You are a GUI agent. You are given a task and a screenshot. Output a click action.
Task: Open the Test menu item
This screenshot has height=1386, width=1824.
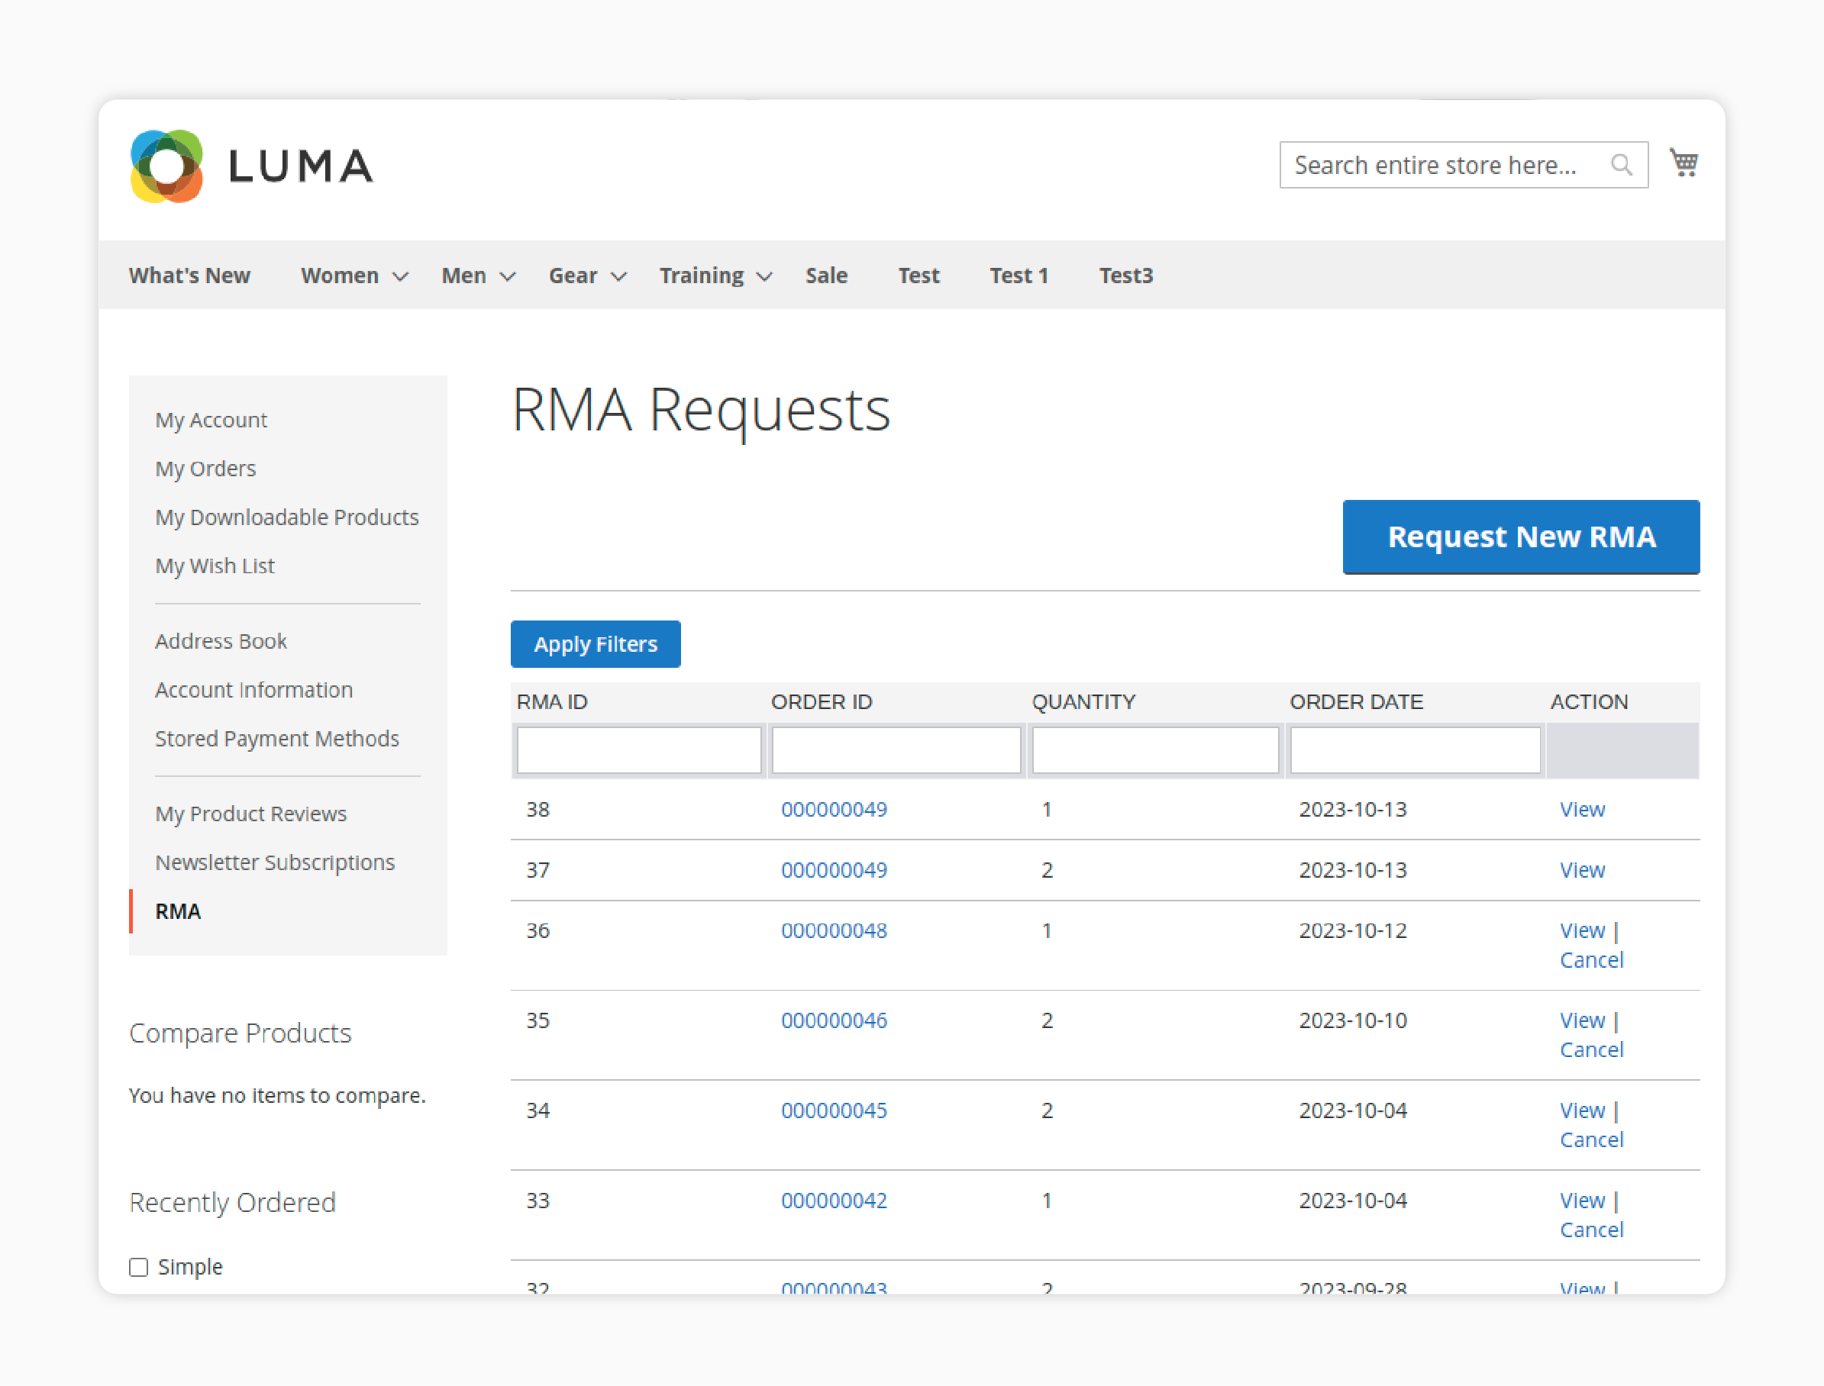click(x=918, y=276)
